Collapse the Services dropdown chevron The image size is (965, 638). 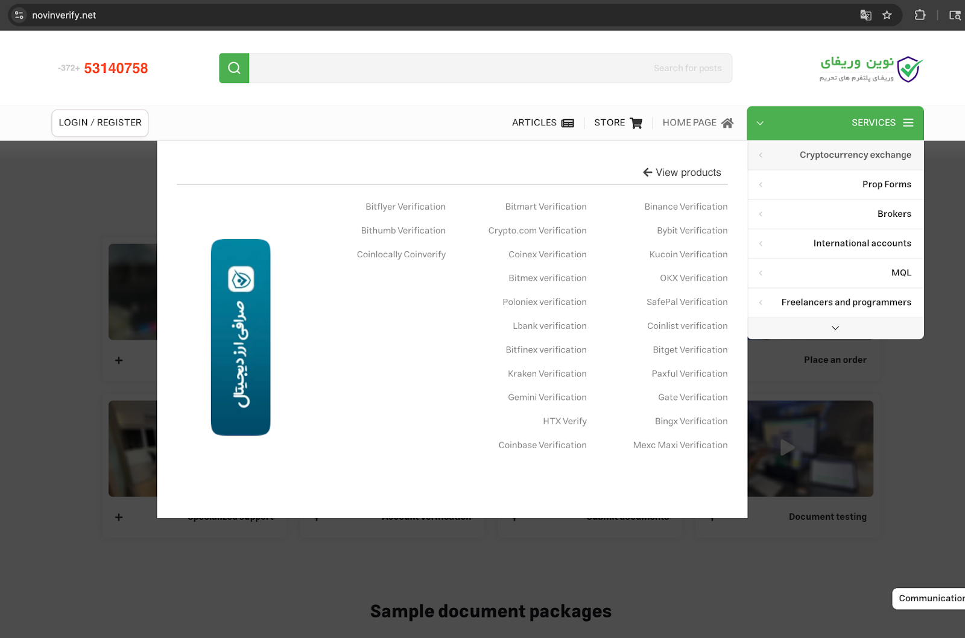pyautogui.click(x=760, y=123)
